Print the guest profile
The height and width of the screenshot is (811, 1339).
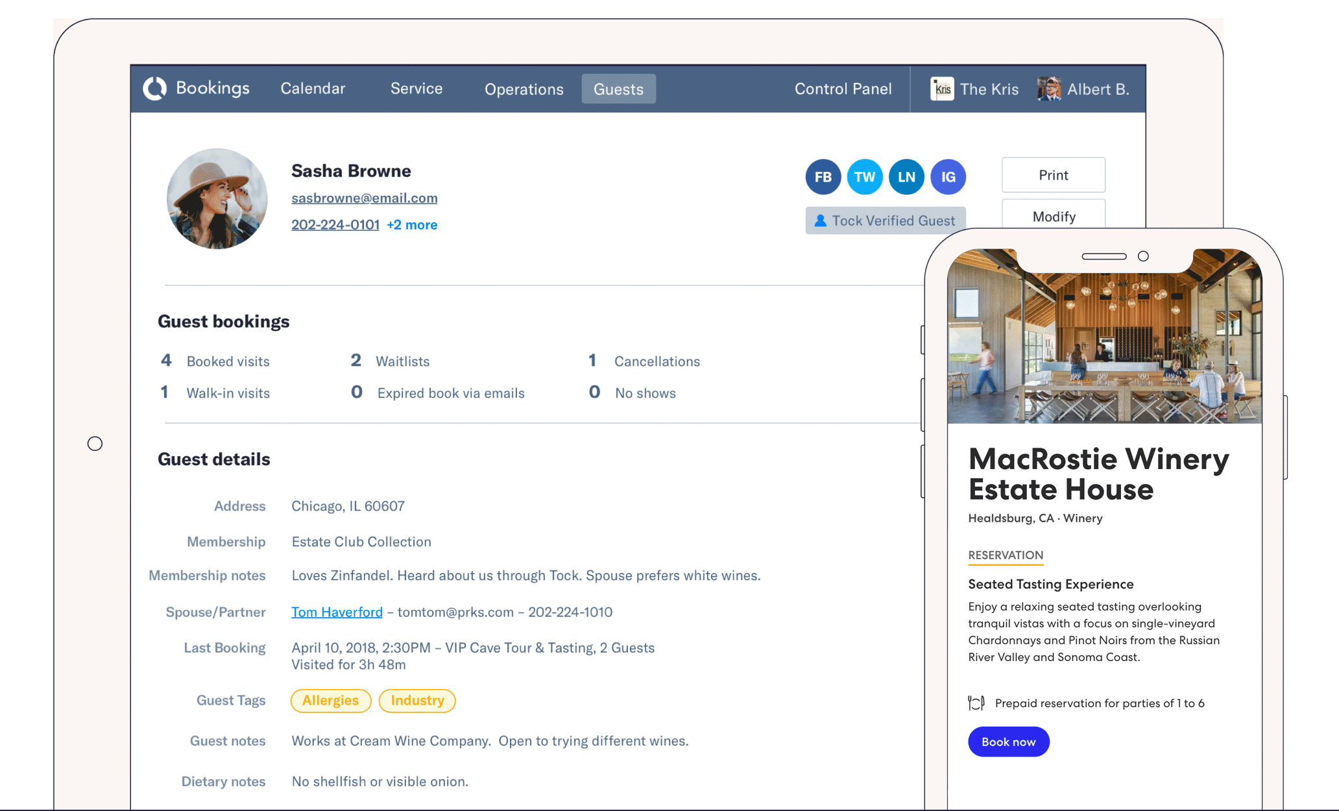tap(1053, 175)
